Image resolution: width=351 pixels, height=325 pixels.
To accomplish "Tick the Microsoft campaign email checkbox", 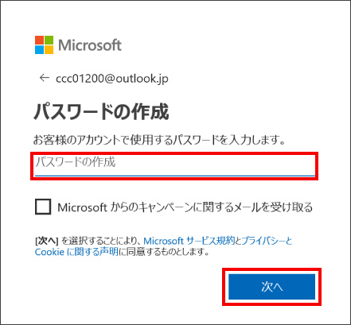I will [x=43, y=207].
